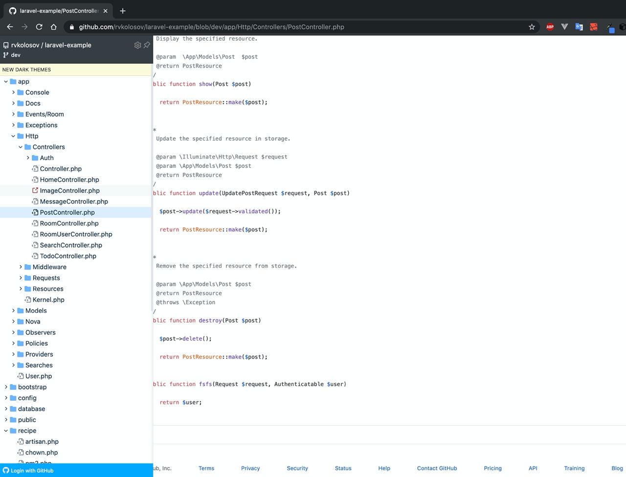Click the rvkolosov owner name link

(25, 45)
